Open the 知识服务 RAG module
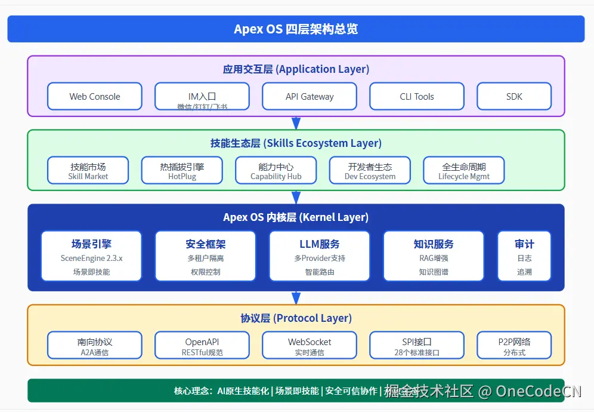594x412 pixels. [434, 256]
